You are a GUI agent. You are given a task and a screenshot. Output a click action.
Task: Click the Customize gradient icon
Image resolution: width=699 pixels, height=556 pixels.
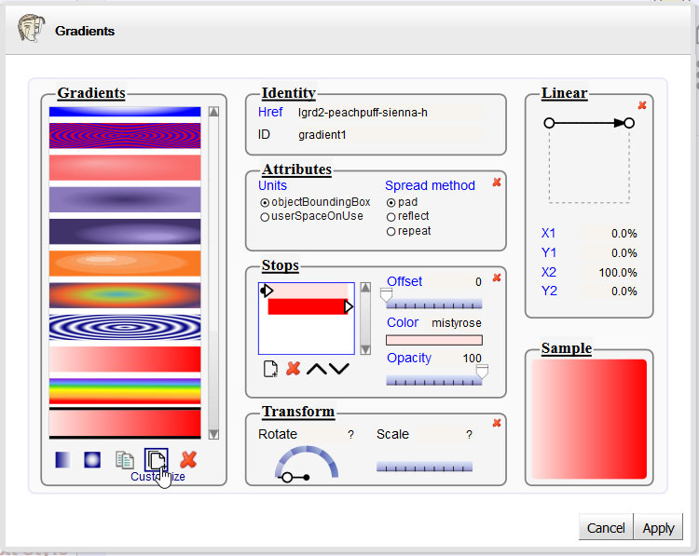pyautogui.click(x=157, y=459)
